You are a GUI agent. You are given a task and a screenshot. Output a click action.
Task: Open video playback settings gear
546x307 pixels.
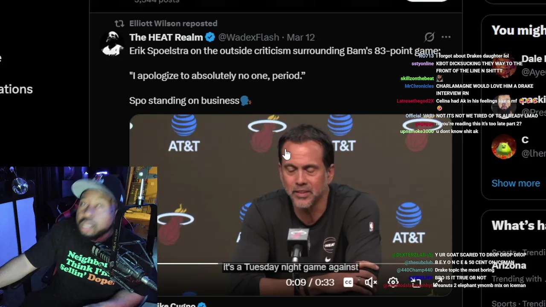[393, 282]
